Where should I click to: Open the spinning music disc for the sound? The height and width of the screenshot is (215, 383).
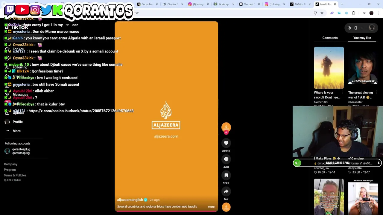pyautogui.click(x=226, y=207)
